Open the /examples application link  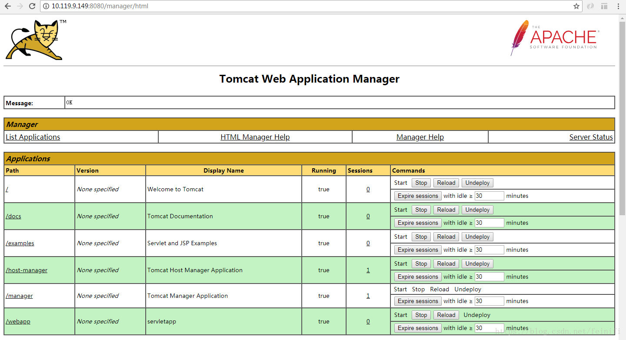point(20,243)
